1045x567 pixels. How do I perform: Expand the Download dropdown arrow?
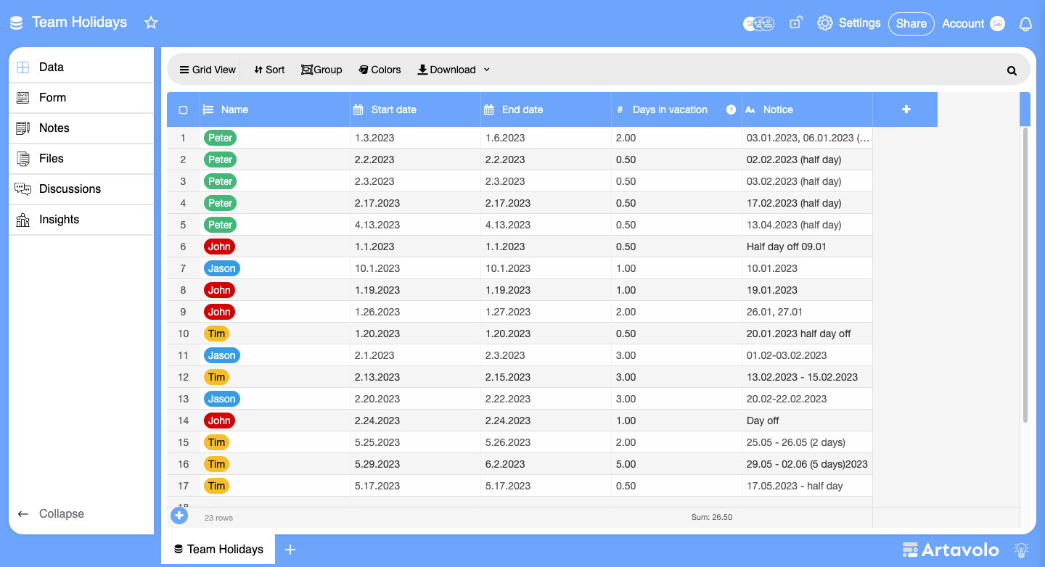(x=487, y=70)
